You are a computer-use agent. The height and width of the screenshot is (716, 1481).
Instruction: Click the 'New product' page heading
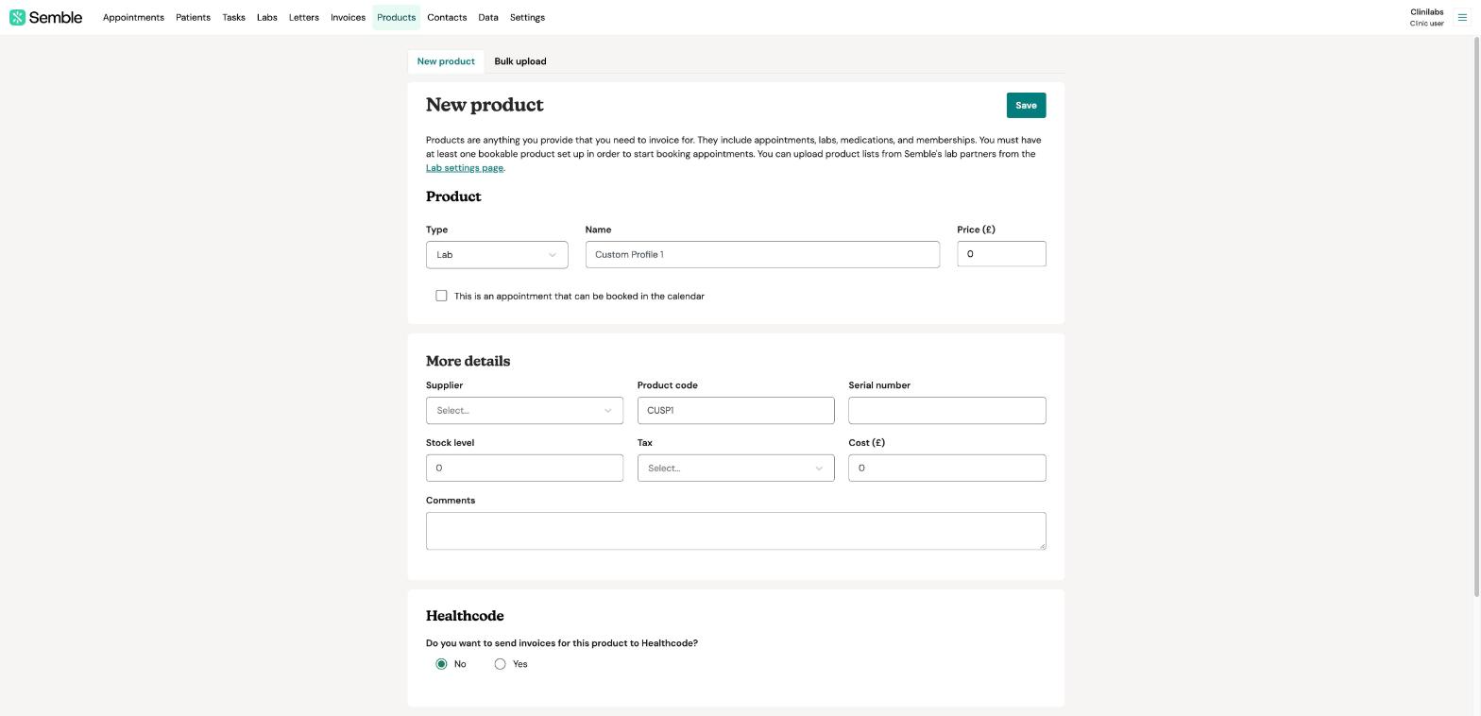[485, 105]
